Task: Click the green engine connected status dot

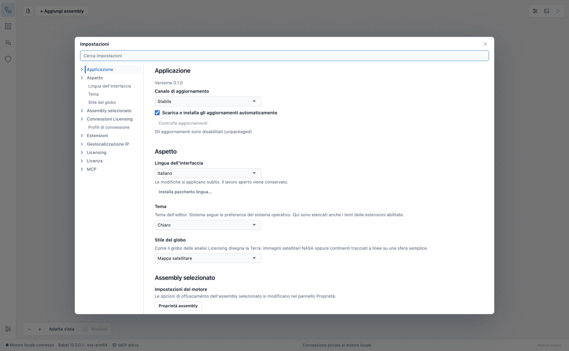Action: (7, 345)
